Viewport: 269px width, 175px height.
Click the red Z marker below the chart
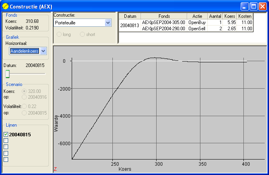55,169
